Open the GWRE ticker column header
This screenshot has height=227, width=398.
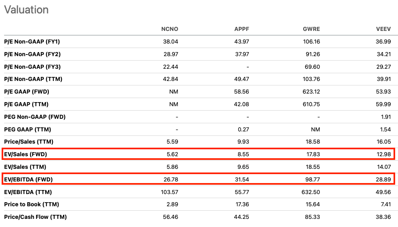point(311,29)
